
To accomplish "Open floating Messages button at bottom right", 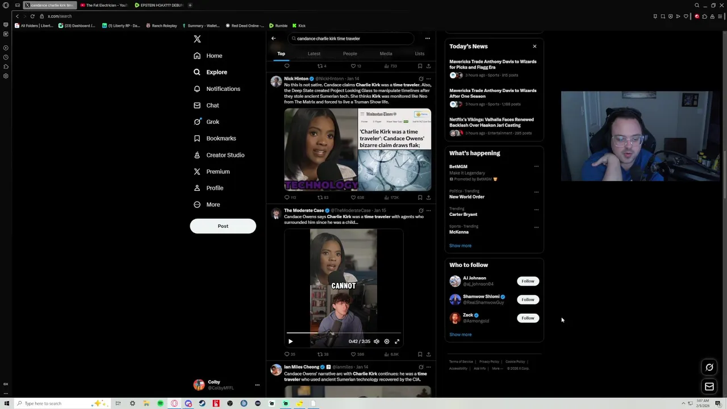I will click(709, 387).
